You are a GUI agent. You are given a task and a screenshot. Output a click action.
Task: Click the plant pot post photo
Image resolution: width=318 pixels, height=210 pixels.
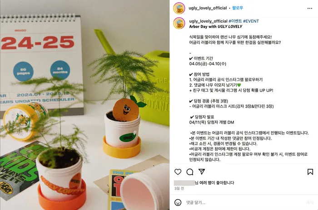point(85,105)
